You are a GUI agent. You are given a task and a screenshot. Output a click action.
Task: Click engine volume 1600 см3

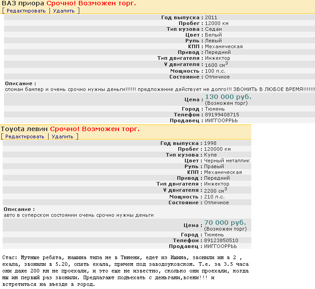pos(217,65)
